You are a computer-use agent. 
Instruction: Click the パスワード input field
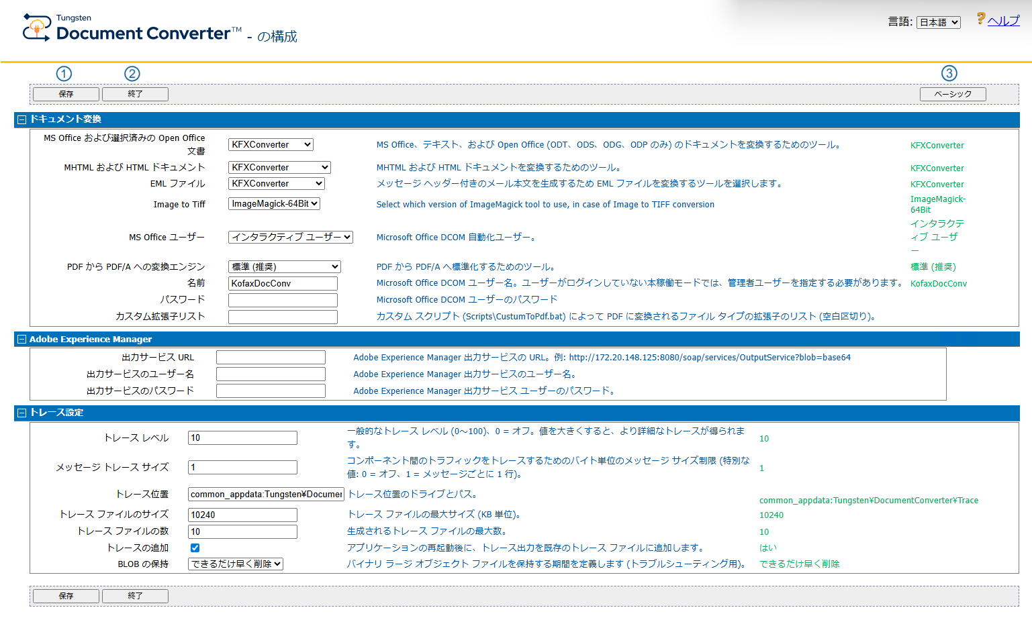(x=283, y=300)
